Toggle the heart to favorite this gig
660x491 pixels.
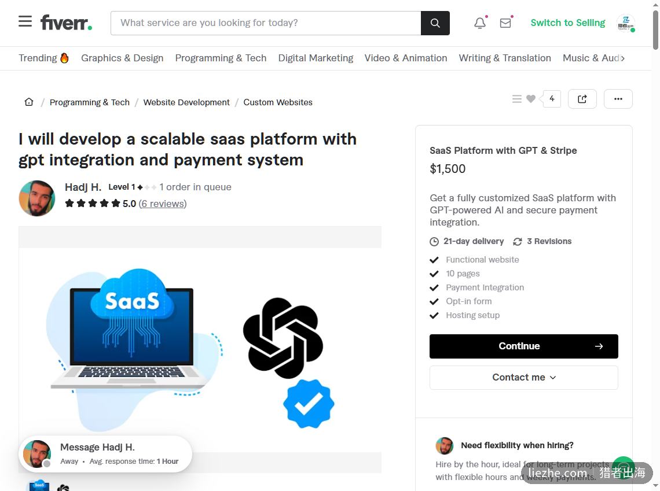click(x=531, y=99)
